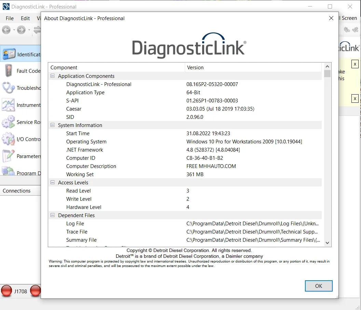
Task: Click the J1708 red status indicator
Action: [x=6, y=291]
